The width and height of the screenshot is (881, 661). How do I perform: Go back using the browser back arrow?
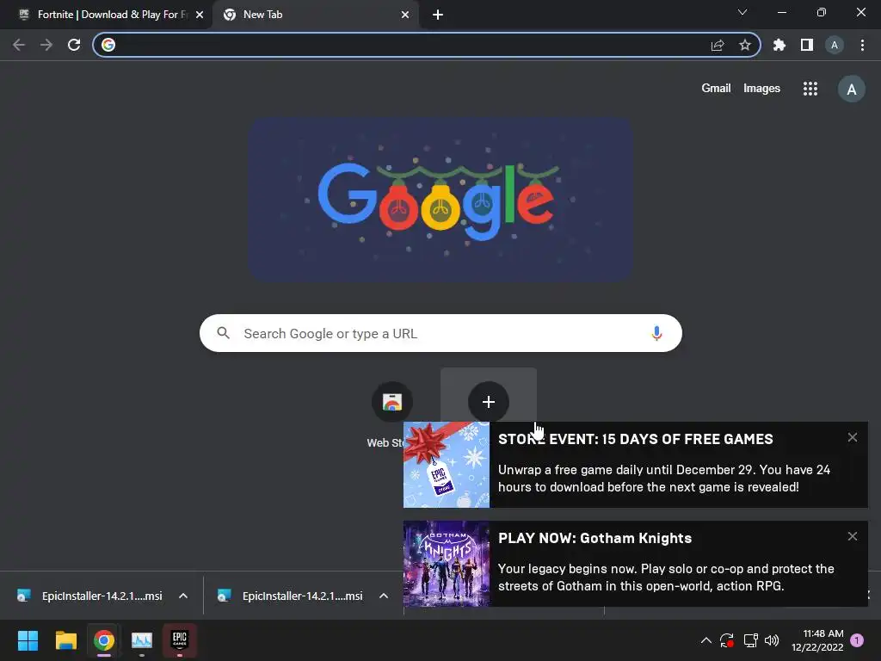(19, 45)
